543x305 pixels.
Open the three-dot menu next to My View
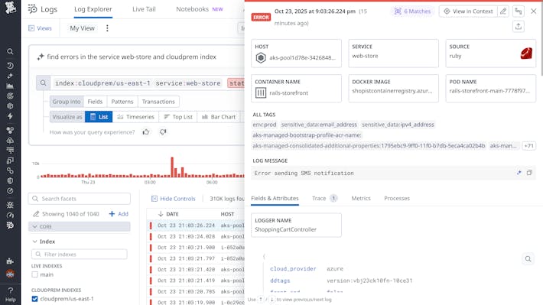[107, 28]
